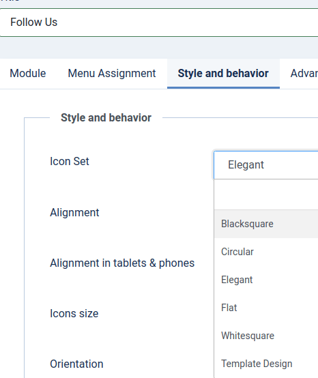Choose the Circular icon set option

tap(266, 252)
